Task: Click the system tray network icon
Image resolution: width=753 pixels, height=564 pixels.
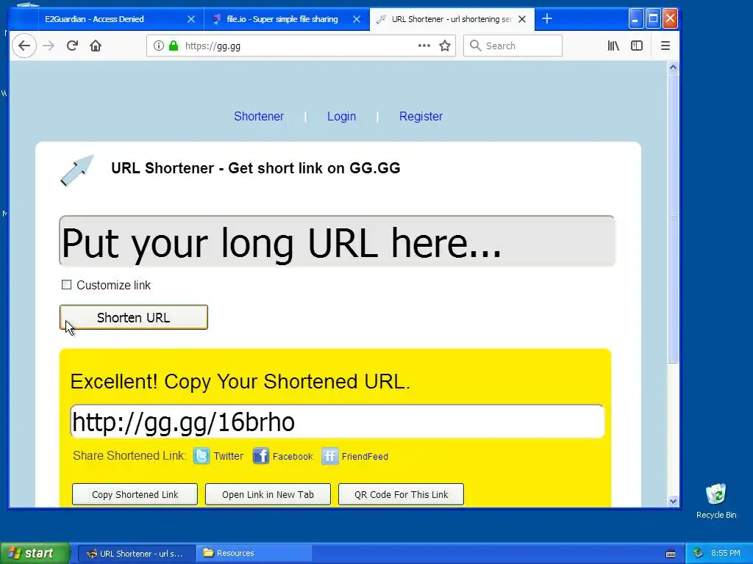Action: point(699,553)
